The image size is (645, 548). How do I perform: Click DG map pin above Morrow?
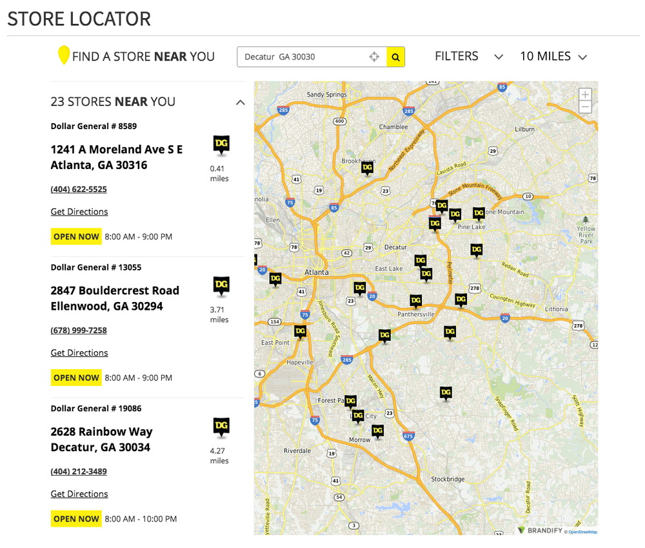tap(377, 431)
